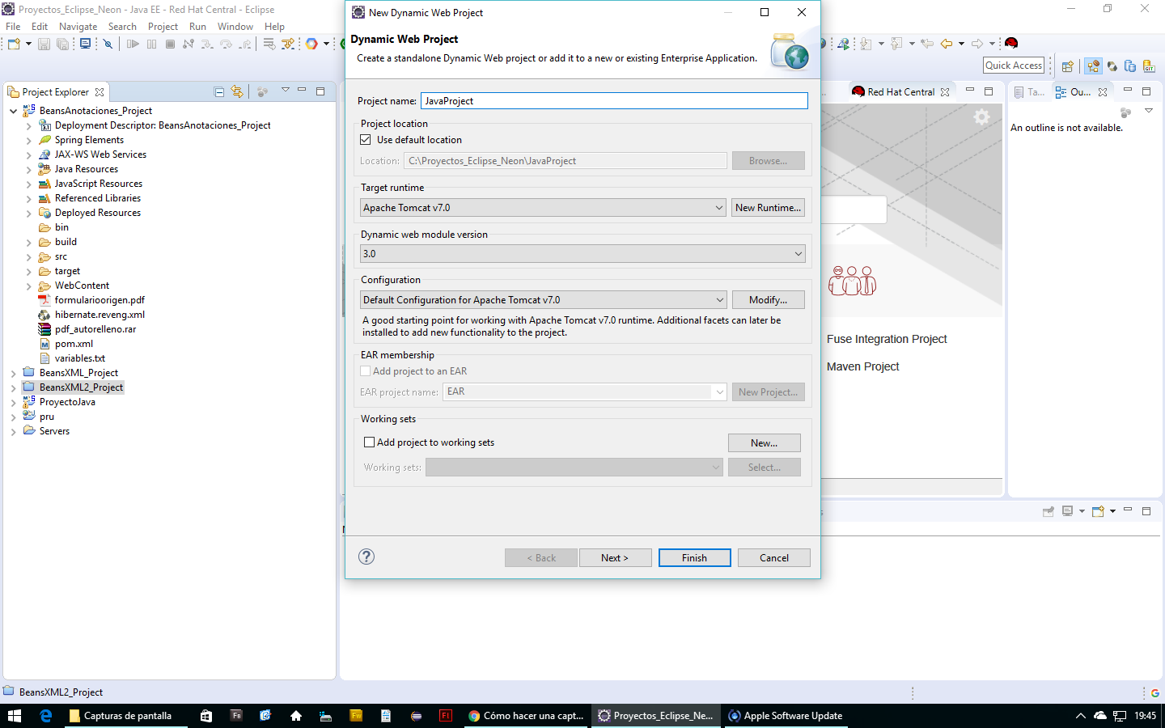Toggle Skip All Breakpoints icon
This screenshot has width=1165, height=728.
point(108,44)
